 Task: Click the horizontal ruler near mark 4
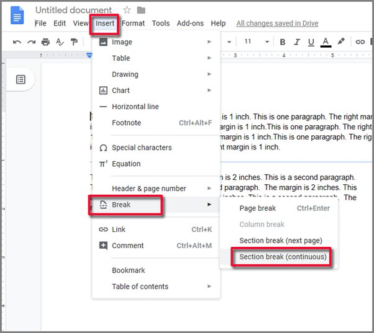pyautogui.click(x=283, y=55)
